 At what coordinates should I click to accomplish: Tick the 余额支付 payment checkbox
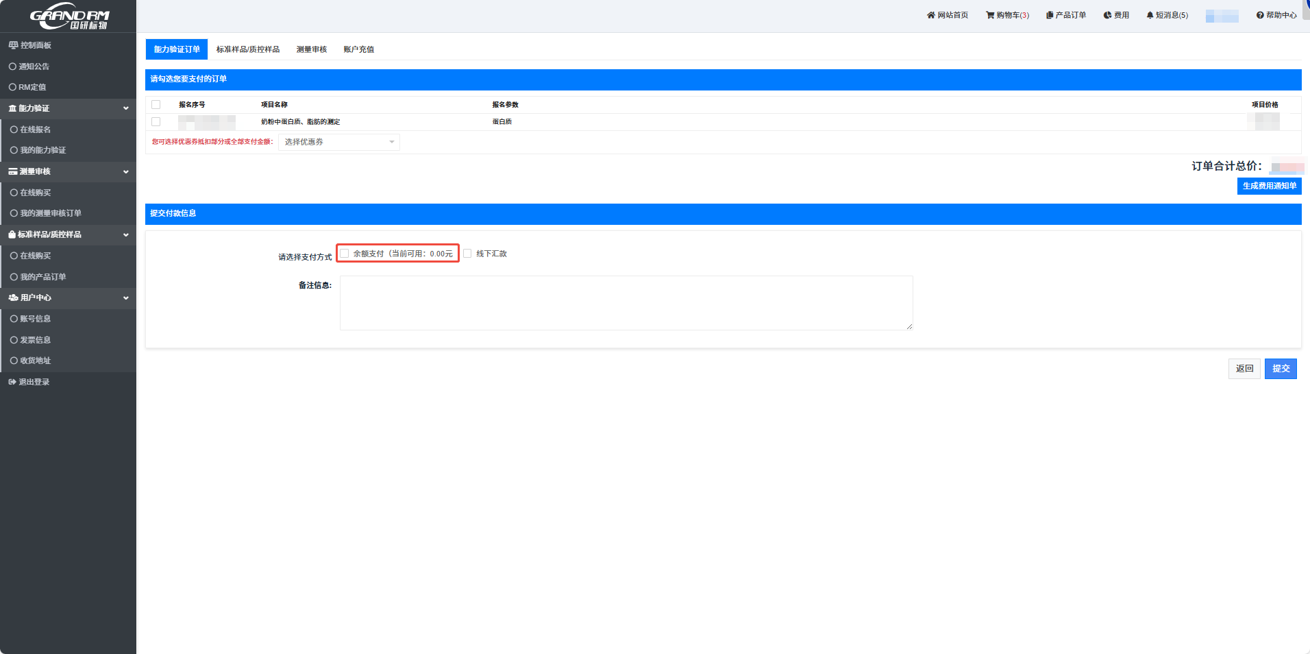pyautogui.click(x=345, y=254)
